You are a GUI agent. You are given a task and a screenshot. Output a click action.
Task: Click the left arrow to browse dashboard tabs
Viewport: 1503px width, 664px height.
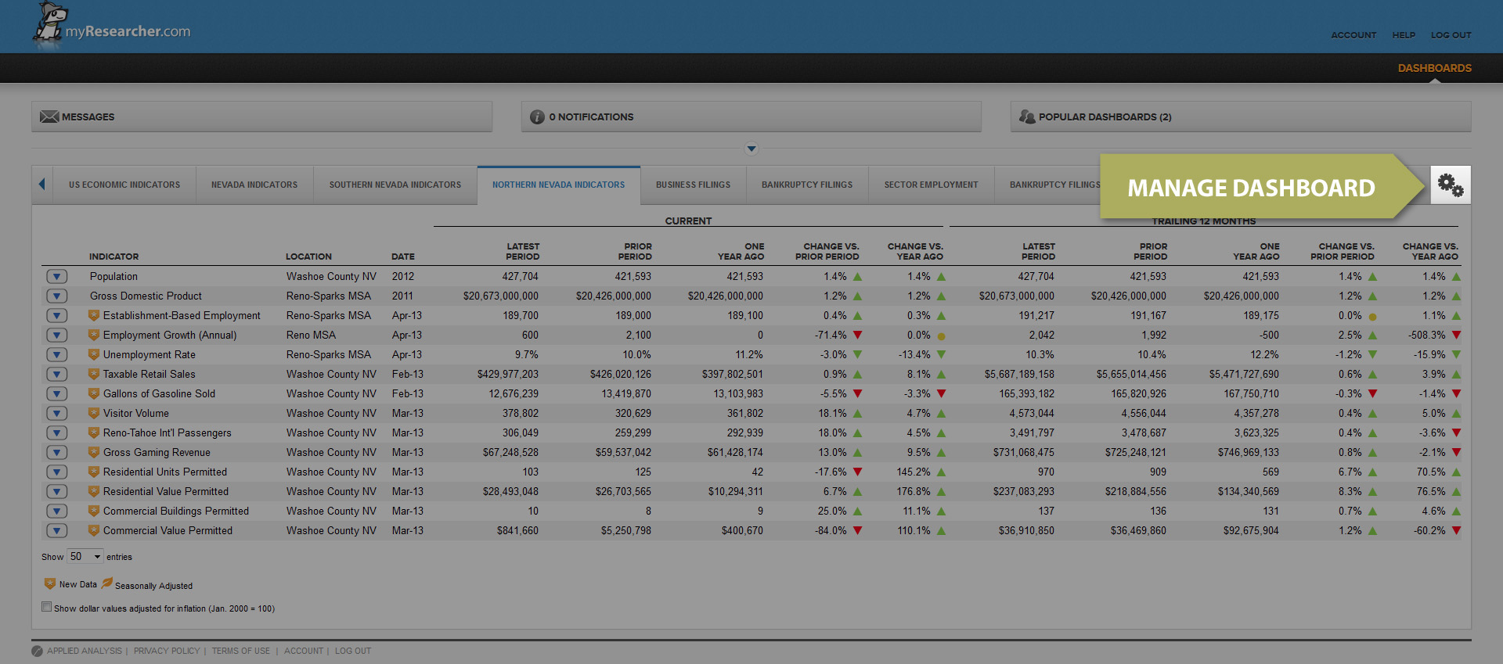tap(42, 185)
